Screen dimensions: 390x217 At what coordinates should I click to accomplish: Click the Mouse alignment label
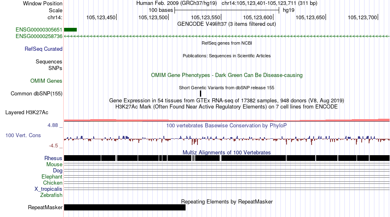tap(54, 165)
